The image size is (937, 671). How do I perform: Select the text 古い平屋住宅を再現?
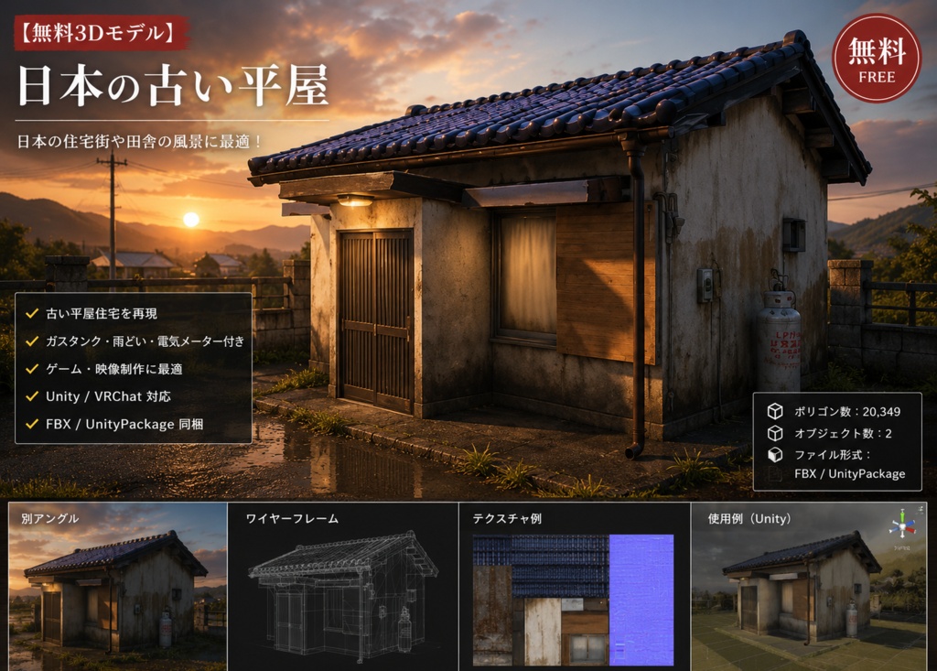click(x=102, y=313)
